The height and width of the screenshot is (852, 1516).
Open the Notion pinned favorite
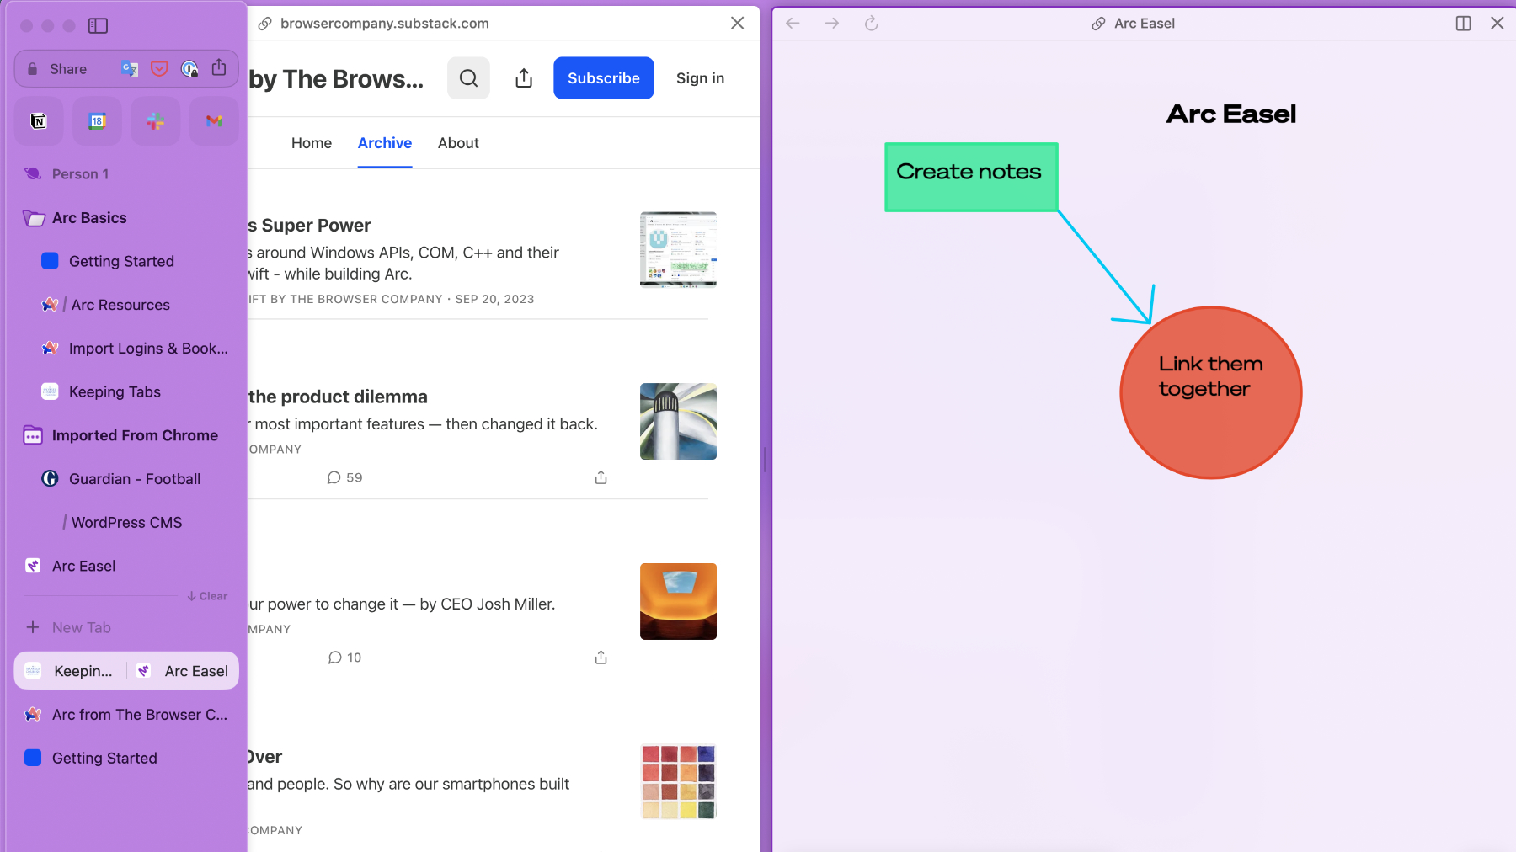[x=39, y=121]
